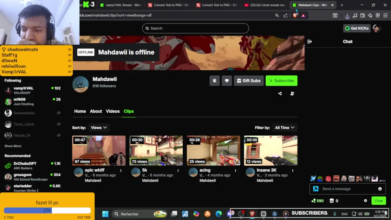Screen dimensions: 391x220
Task: Open the Leo AI sparkle icon
Action: 370,15
